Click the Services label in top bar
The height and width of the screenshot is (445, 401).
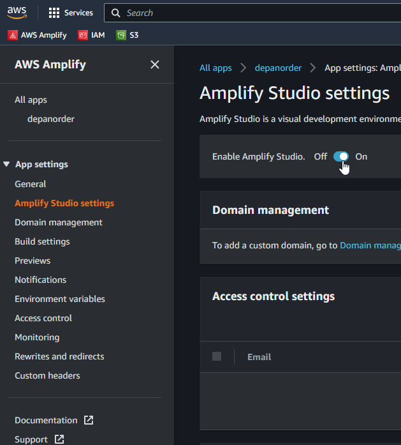click(x=78, y=13)
